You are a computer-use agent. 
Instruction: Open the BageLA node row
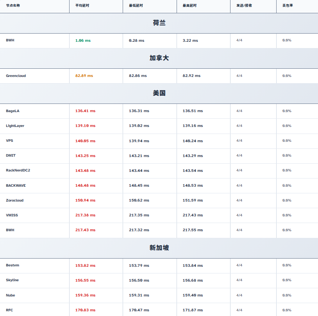pos(13,111)
